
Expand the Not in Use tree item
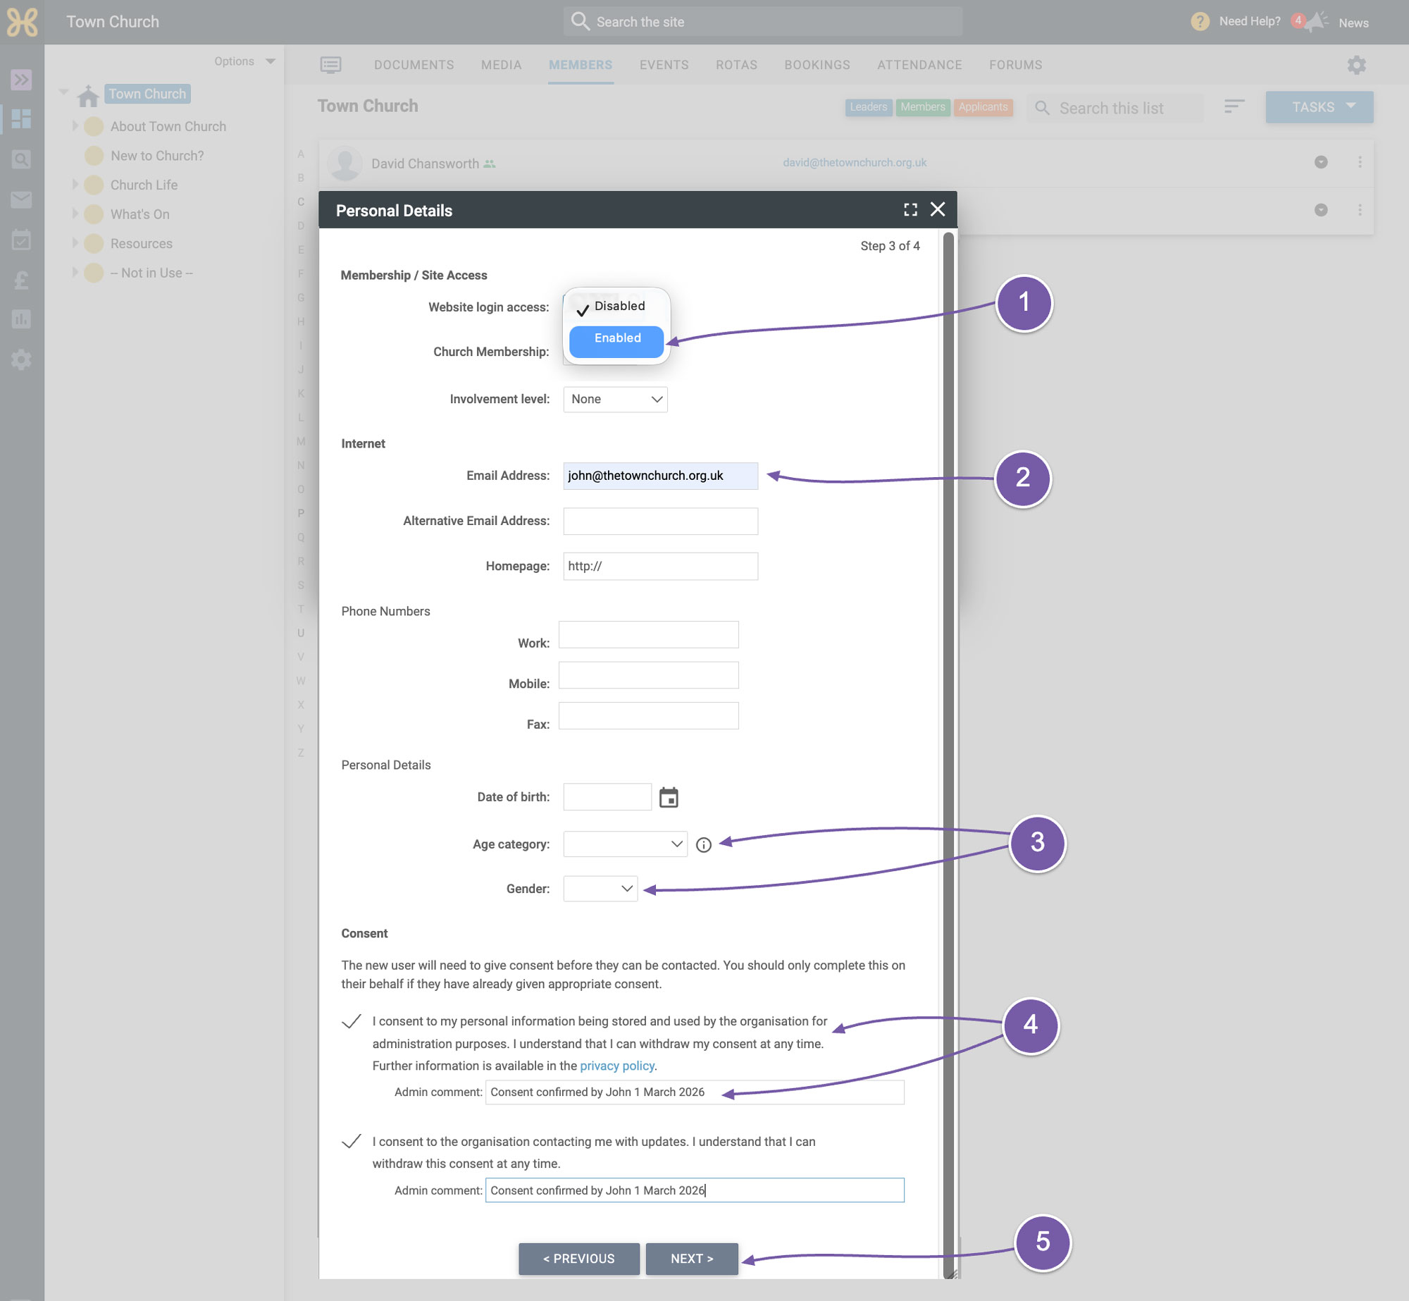tap(75, 272)
